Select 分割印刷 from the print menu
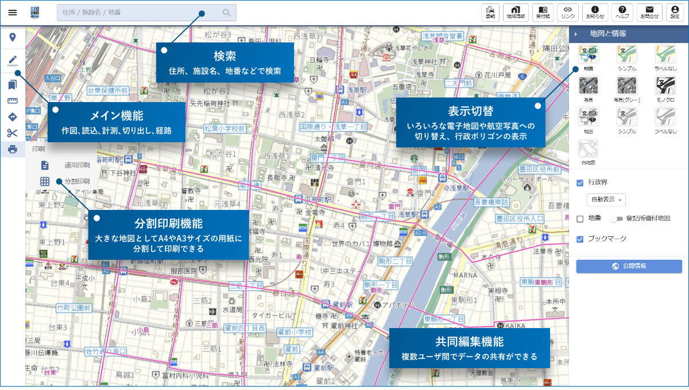The image size is (689, 390). click(62, 181)
